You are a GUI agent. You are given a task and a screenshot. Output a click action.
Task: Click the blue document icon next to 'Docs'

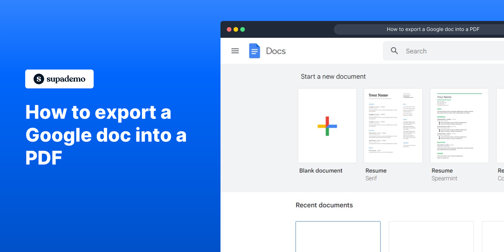(x=255, y=50)
